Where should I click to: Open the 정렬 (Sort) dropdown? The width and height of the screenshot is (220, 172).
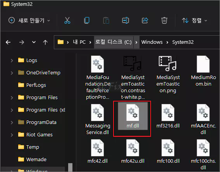click(194, 21)
